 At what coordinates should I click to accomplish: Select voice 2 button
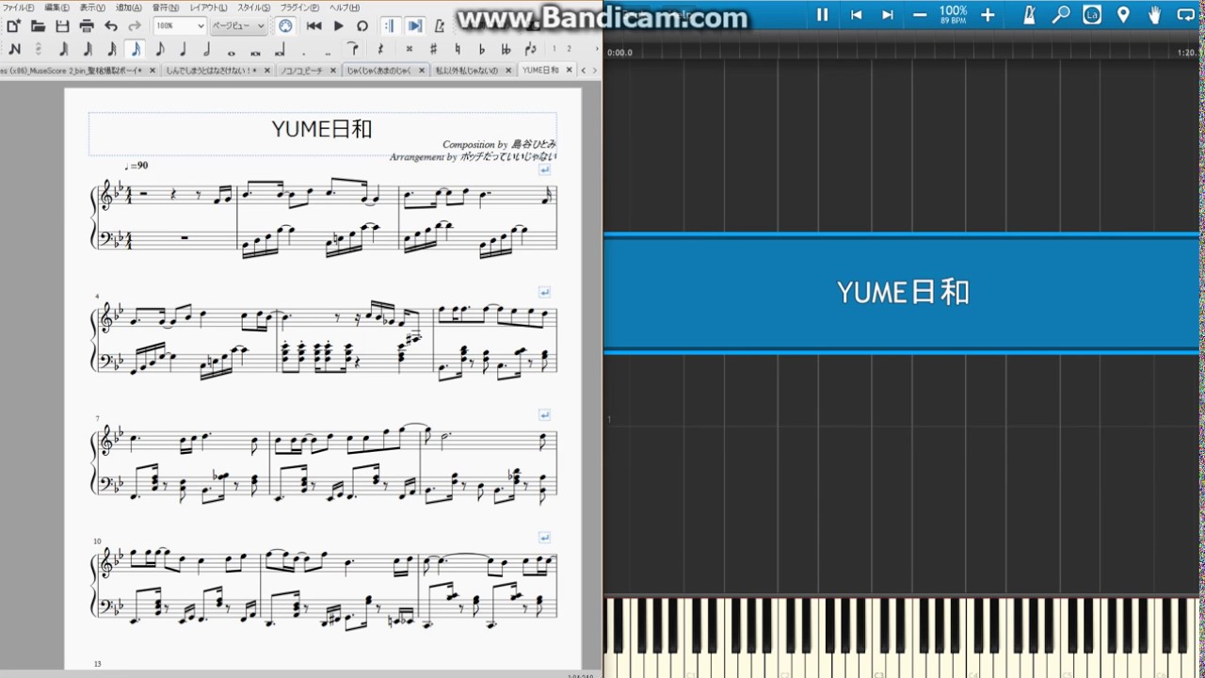(x=570, y=49)
